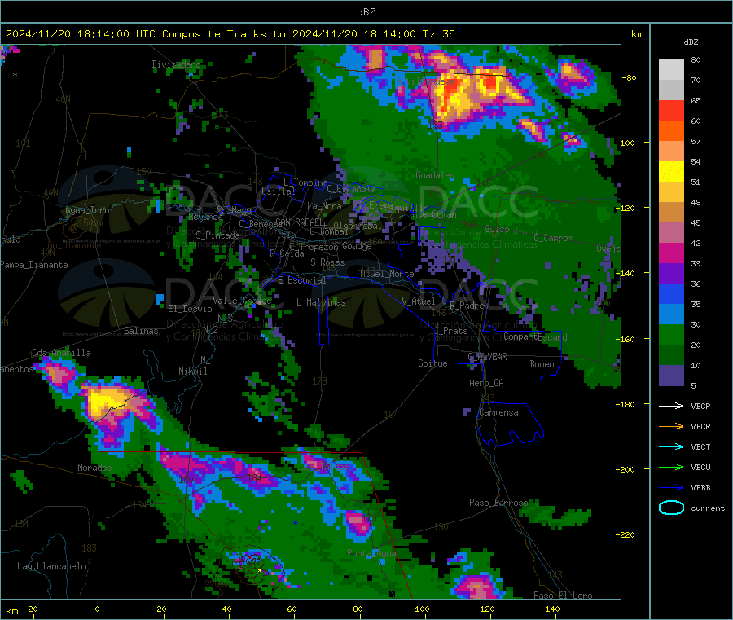Screen dimensions: 733x620
Task: Click the 'L_Malvinas' place label
Action: (x=321, y=302)
